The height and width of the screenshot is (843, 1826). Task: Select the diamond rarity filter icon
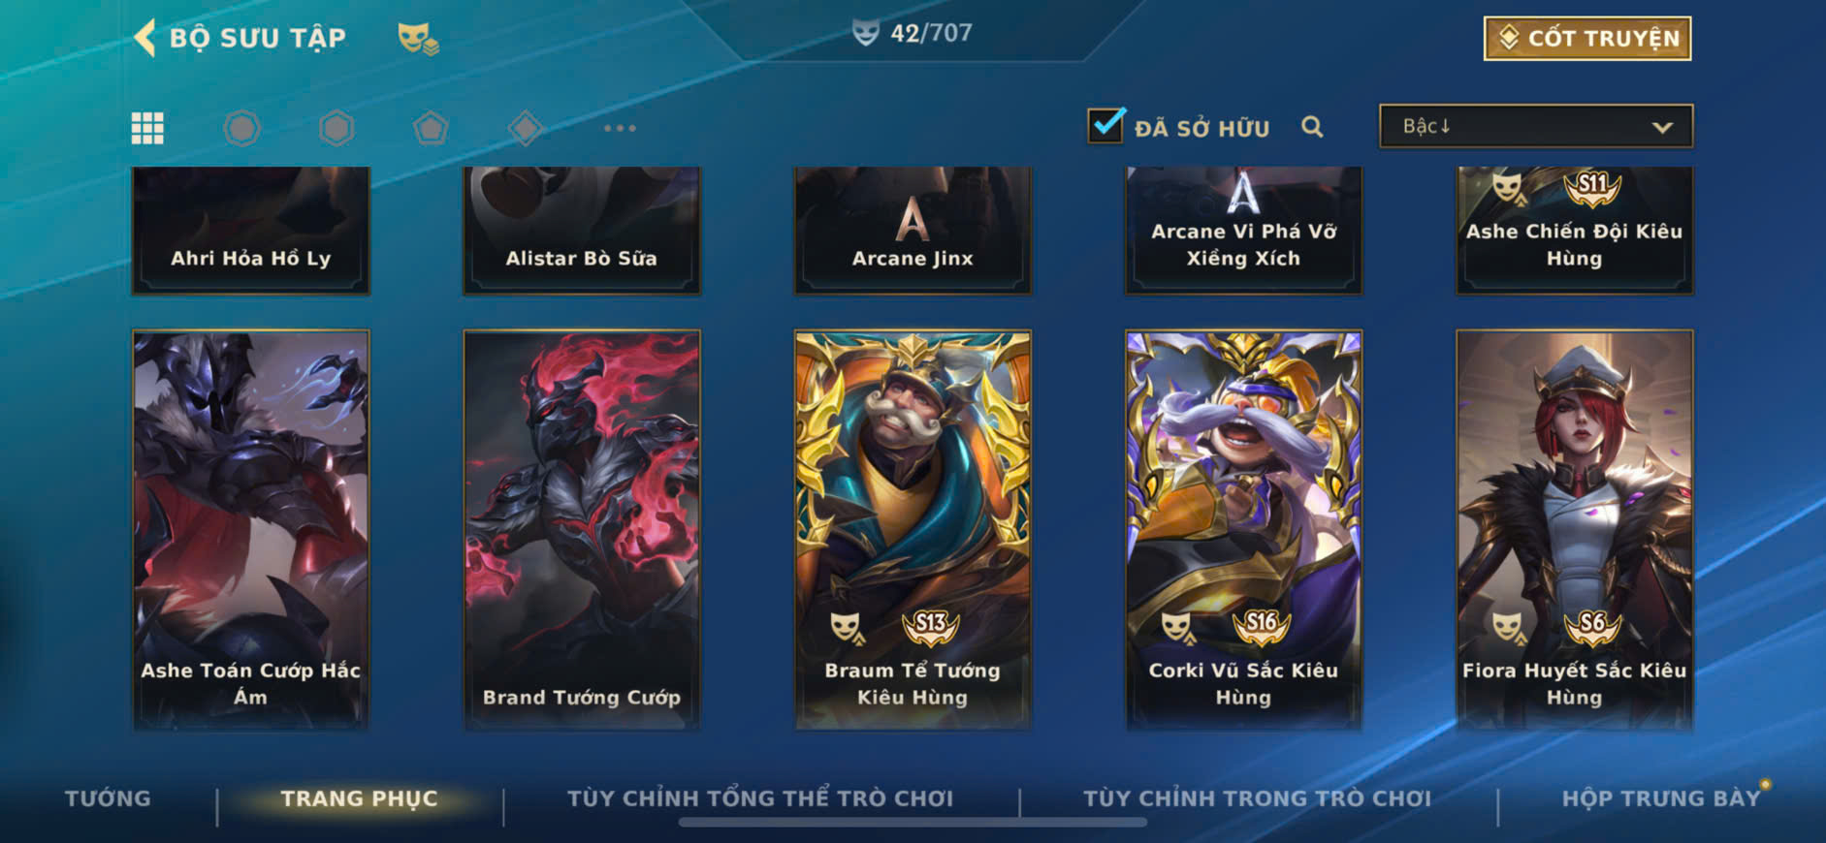(525, 128)
